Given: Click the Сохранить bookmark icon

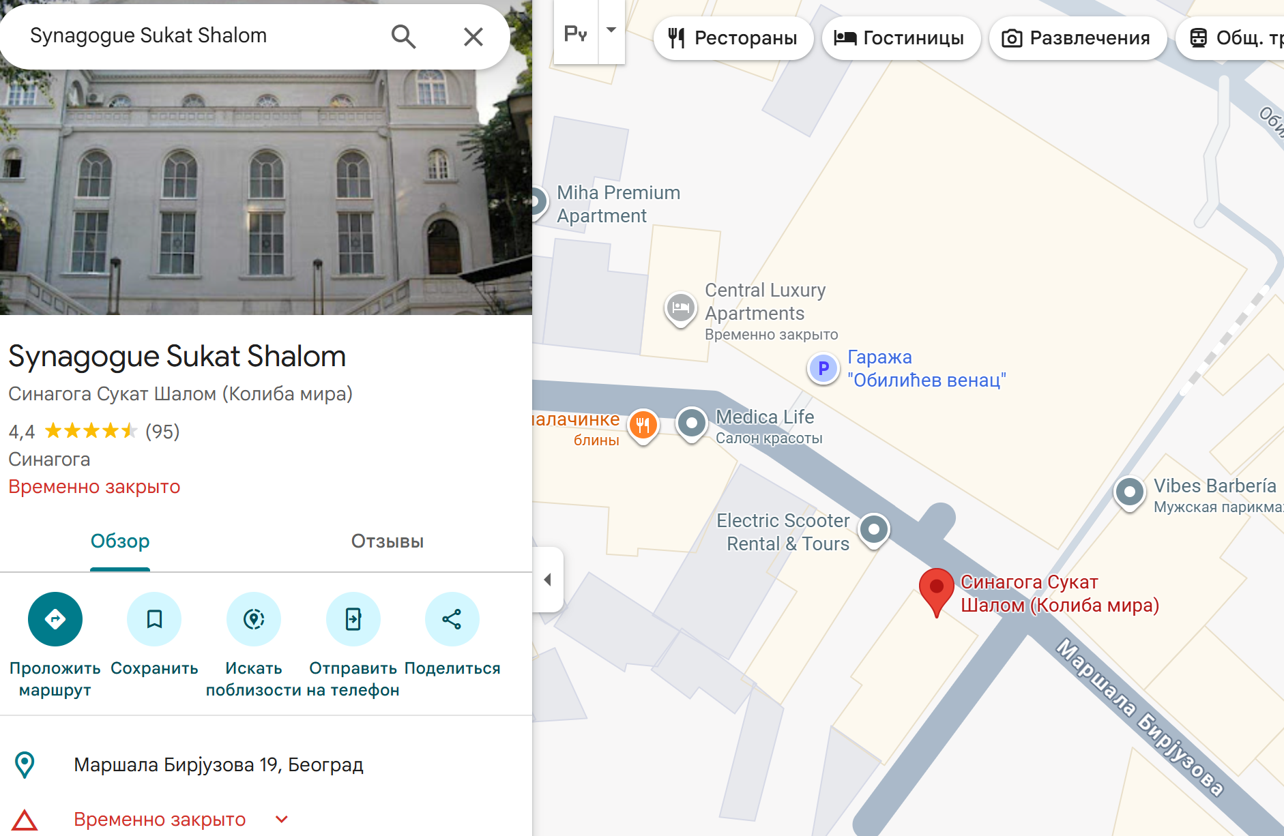Looking at the screenshot, I should 154,619.
